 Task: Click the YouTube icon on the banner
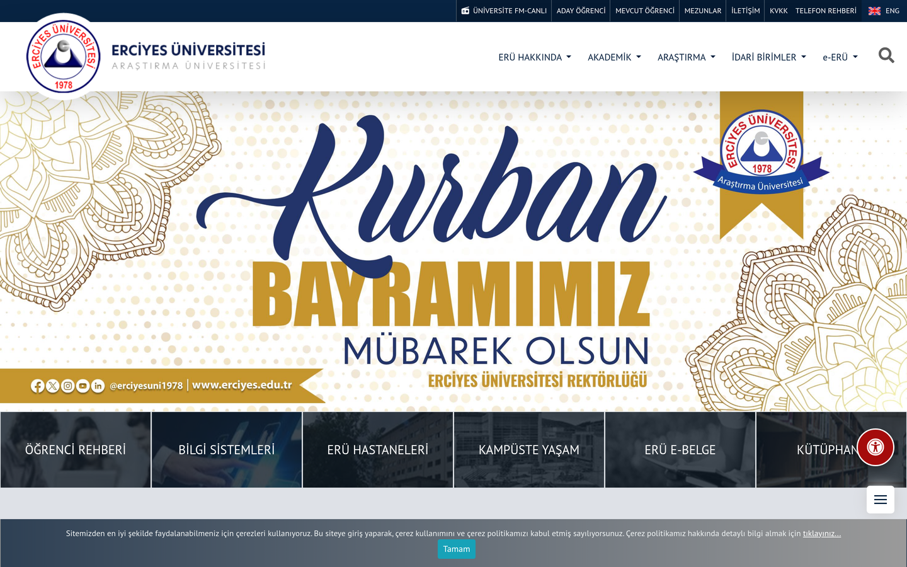[83, 386]
